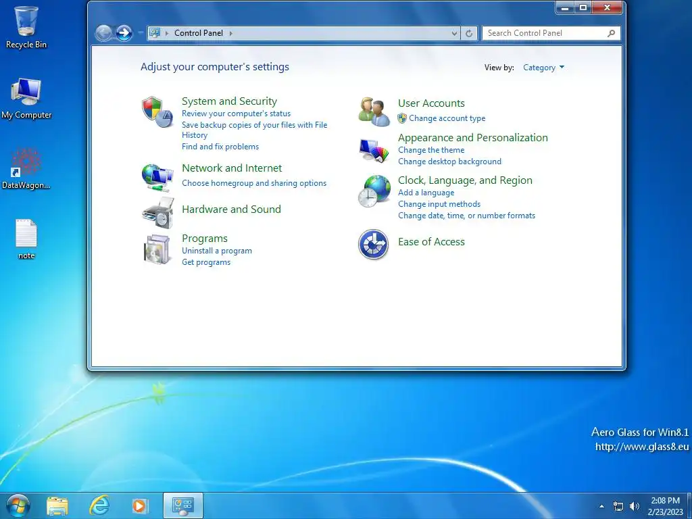Screen dimensions: 692x519
Task: Click the Forward arrow in Control Panel
Action: 124,33
